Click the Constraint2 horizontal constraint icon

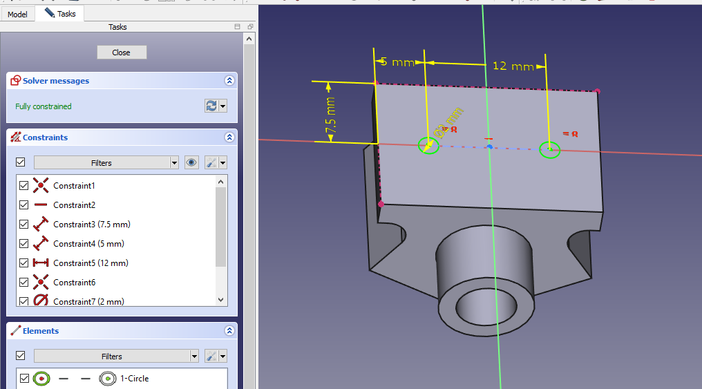pos(41,205)
